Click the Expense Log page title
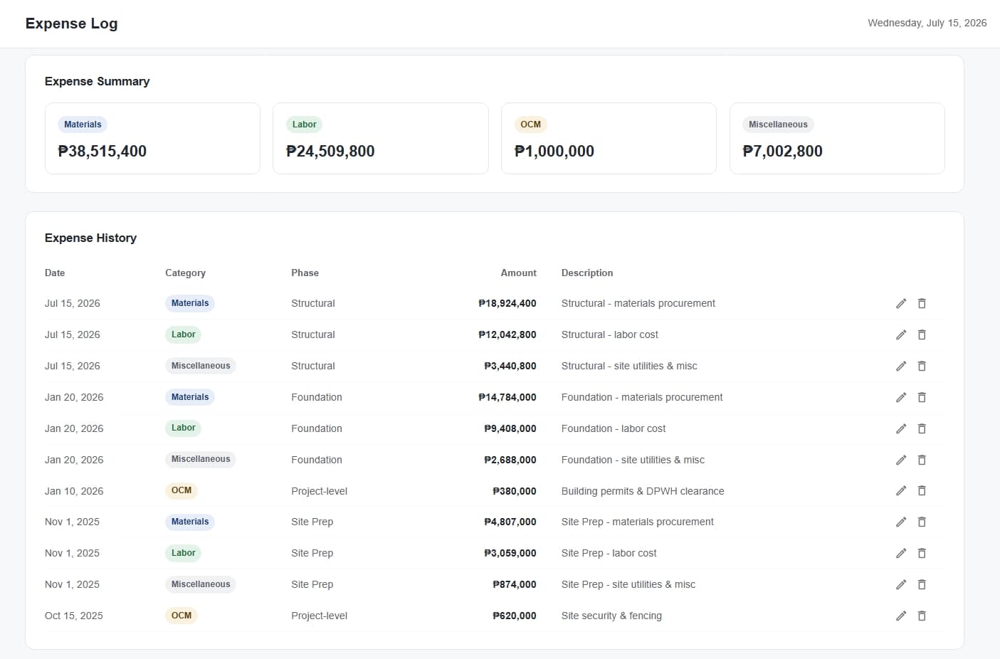The width and height of the screenshot is (1000, 659). pyautogui.click(x=71, y=23)
